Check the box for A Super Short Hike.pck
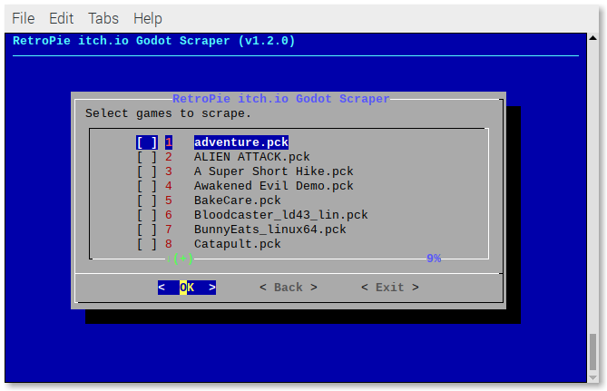This screenshot has height=391, width=607. (147, 171)
